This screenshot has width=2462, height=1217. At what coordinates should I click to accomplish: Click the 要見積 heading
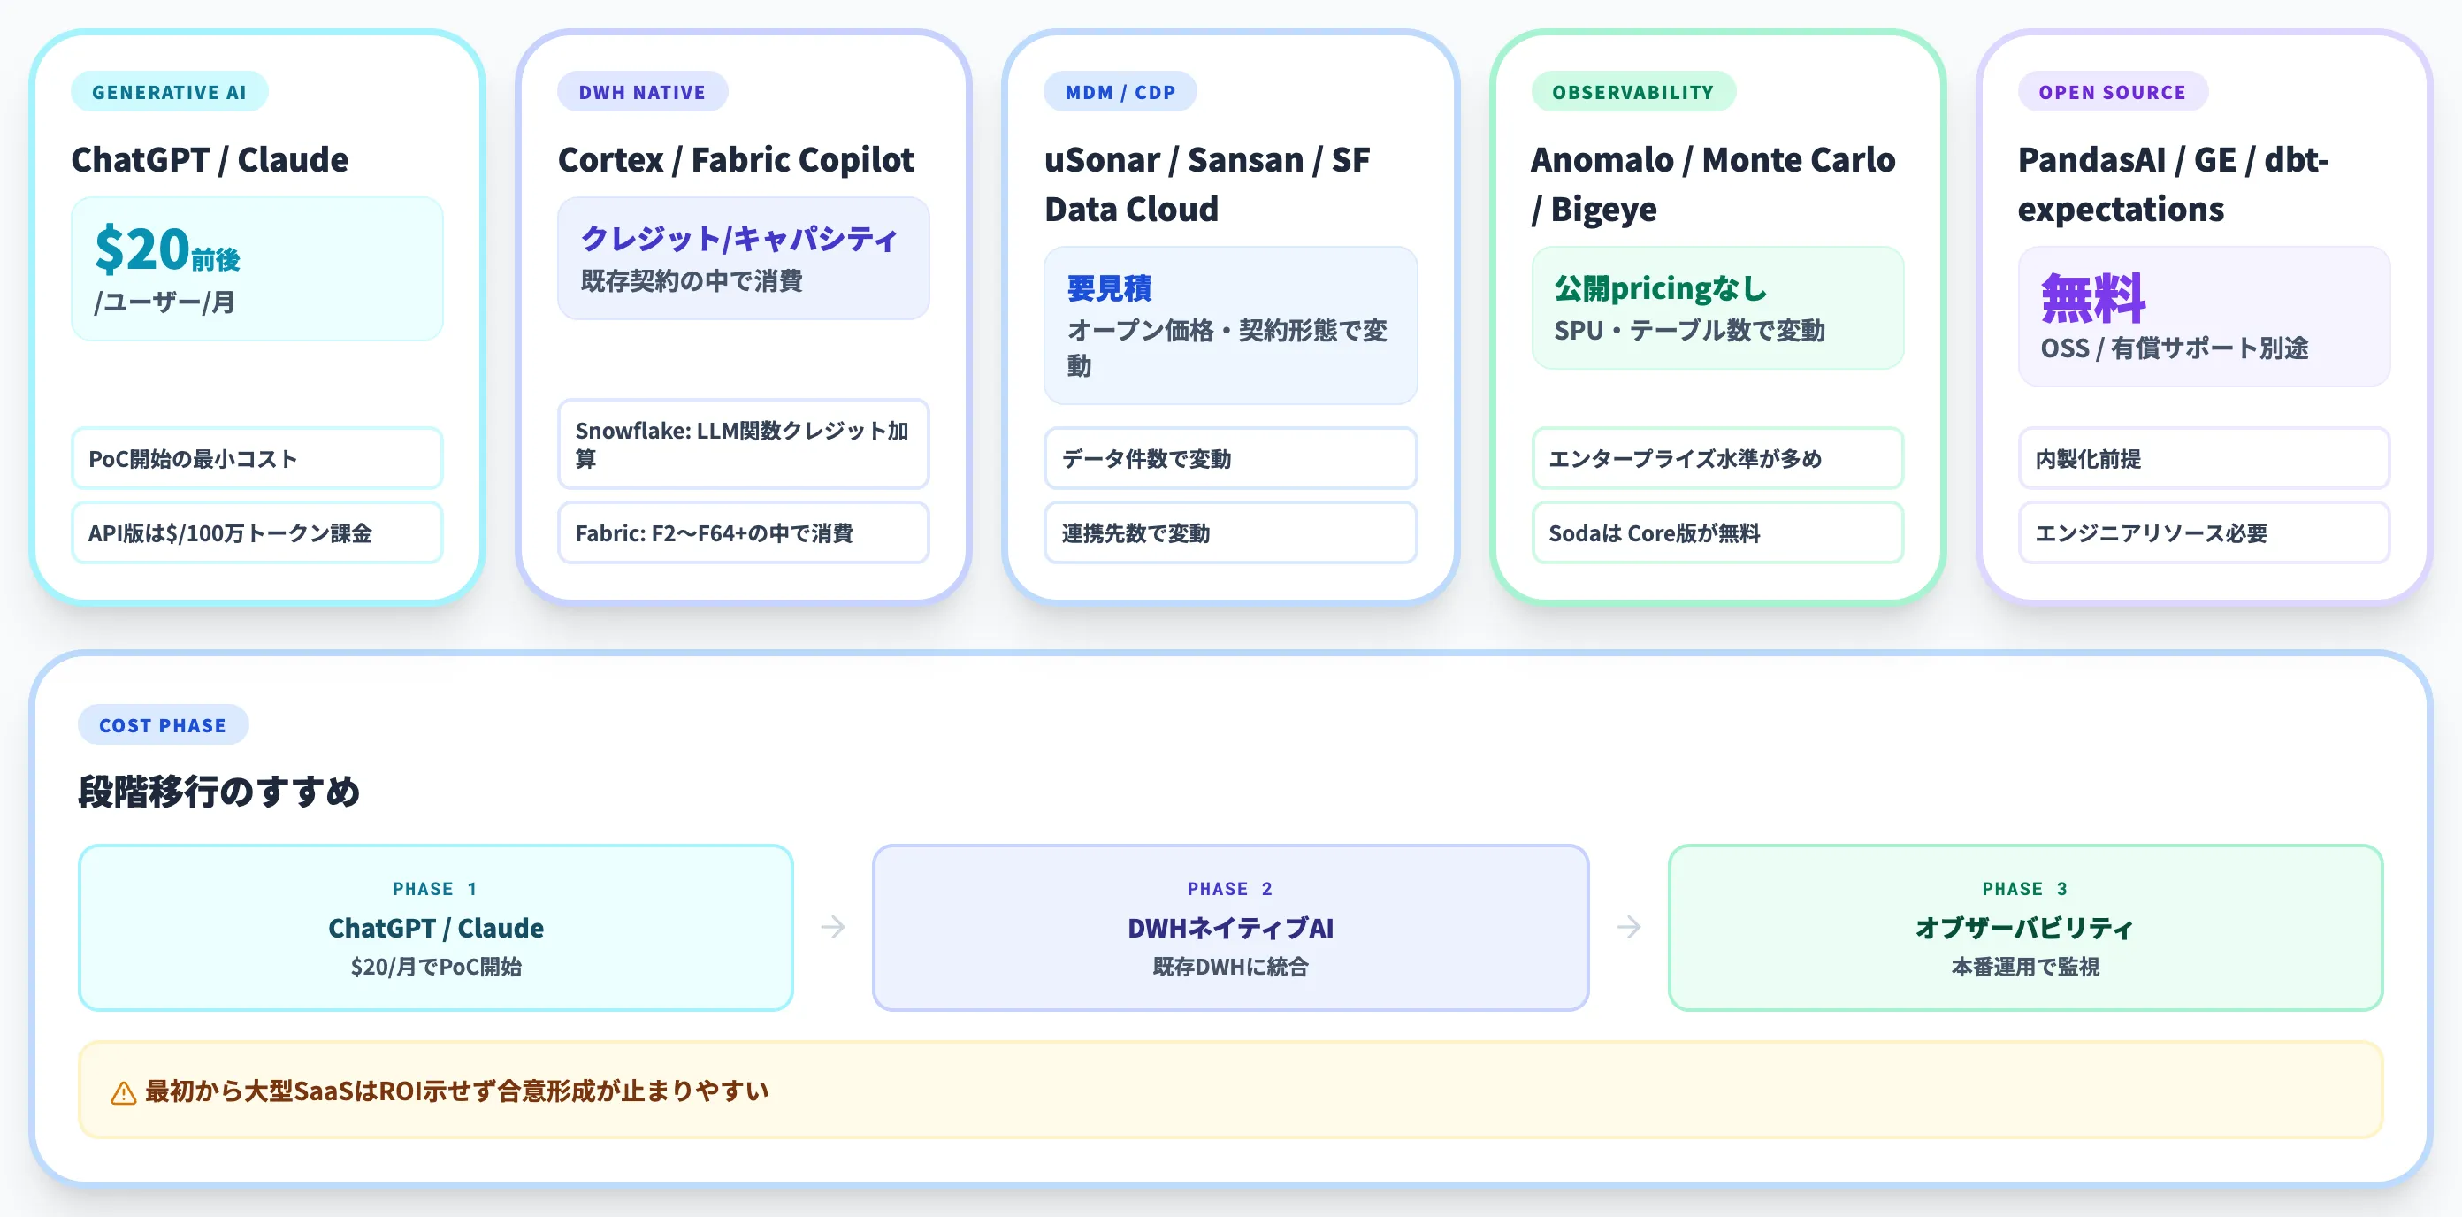[1110, 287]
